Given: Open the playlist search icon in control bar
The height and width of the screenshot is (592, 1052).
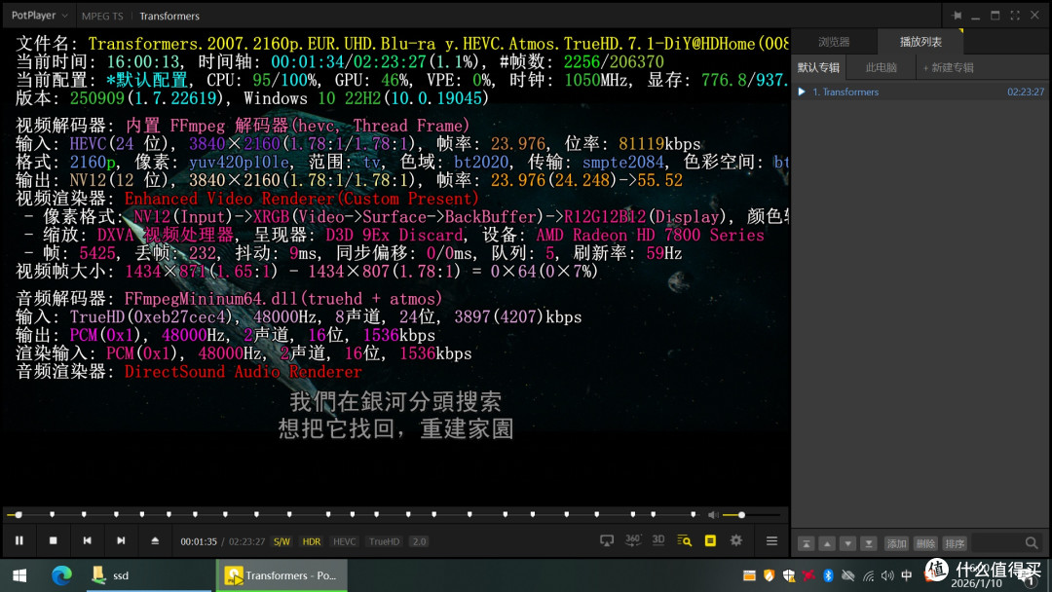Looking at the screenshot, I should pyautogui.click(x=685, y=540).
